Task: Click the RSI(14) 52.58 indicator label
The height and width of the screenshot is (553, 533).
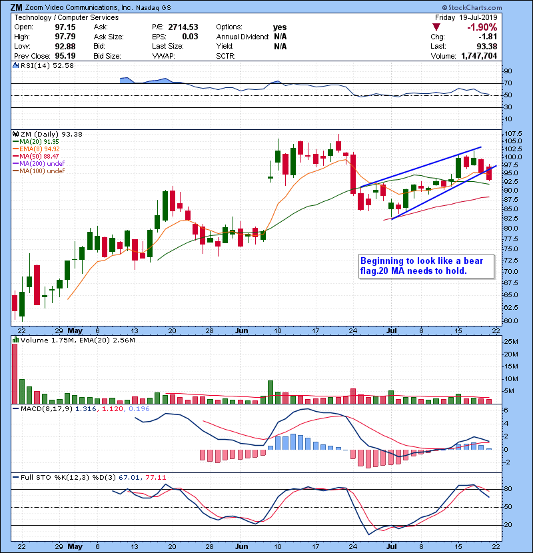Action: (x=47, y=65)
